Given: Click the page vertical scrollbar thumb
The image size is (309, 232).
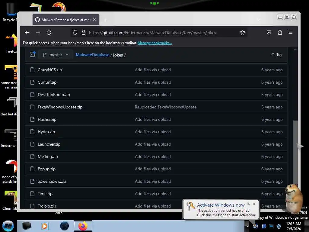Looking at the screenshot, I should (x=295, y=153).
